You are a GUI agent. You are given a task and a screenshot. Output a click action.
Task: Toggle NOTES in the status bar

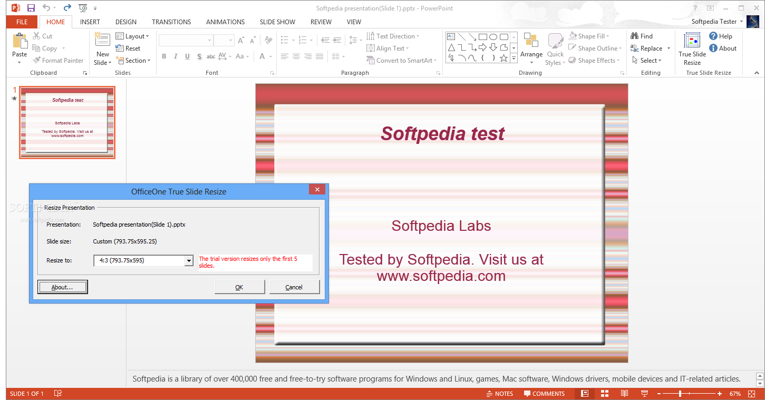(499, 394)
